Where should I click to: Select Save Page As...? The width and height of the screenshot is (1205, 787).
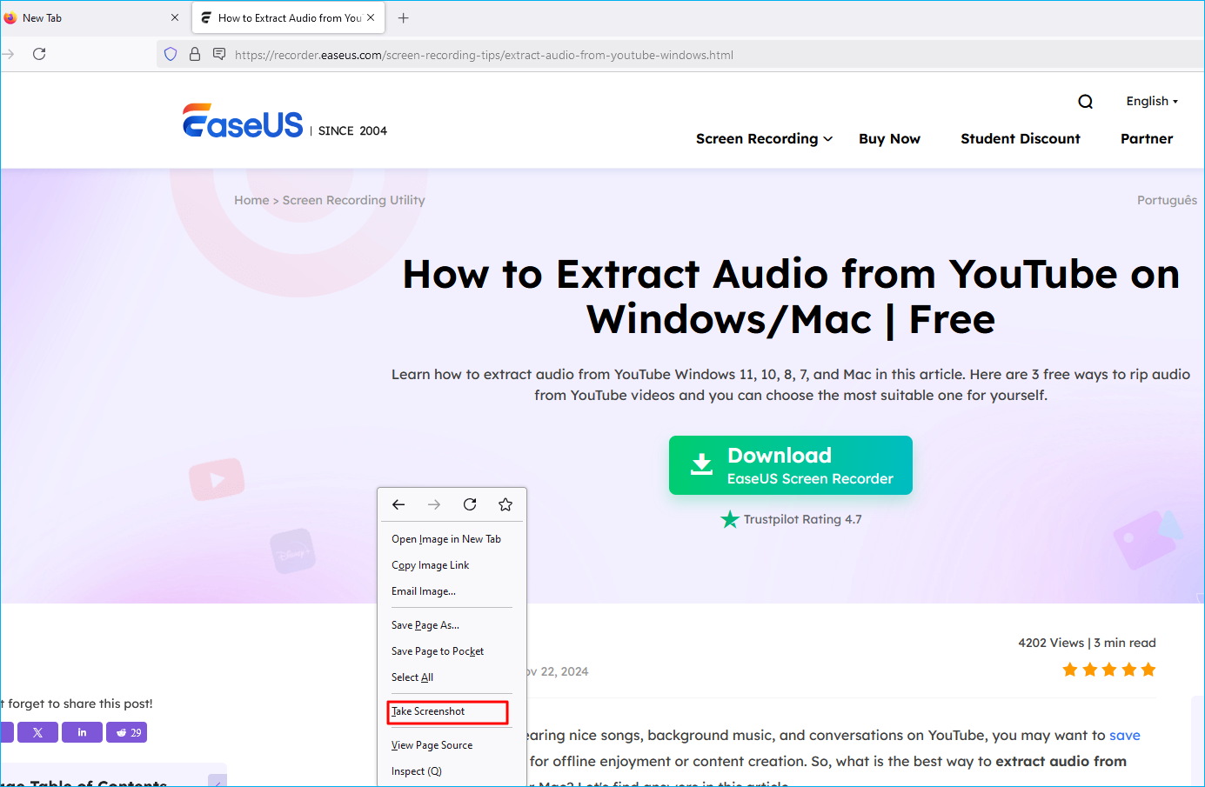point(425,625)
